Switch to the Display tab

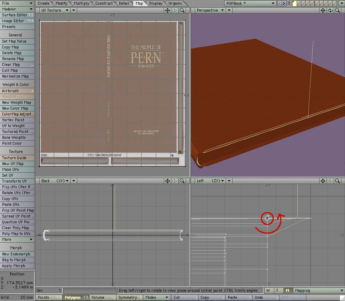pyautogui.click(x=156, y=3)
